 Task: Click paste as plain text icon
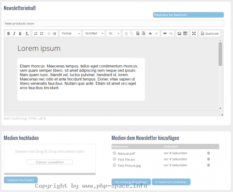[143, 34]
